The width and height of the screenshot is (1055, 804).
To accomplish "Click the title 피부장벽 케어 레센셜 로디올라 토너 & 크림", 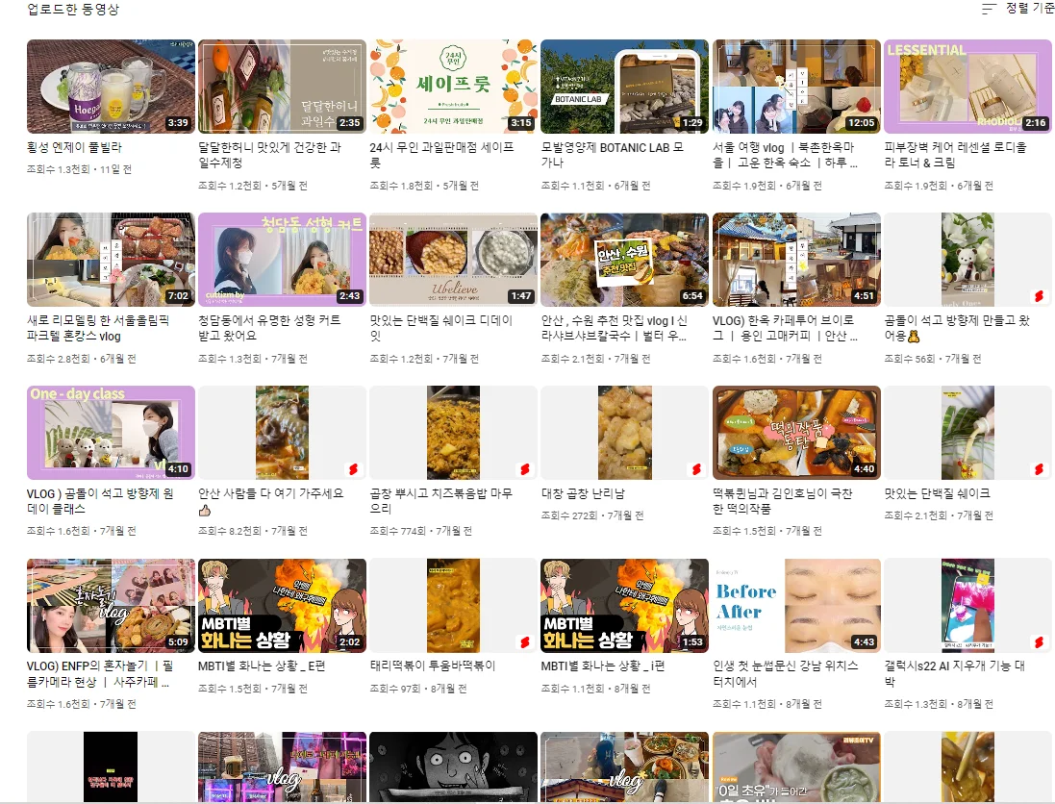I will coord(955,155).
